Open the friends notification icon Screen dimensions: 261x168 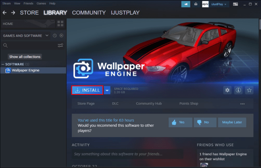pyautogui.click(x=196, y=4)
